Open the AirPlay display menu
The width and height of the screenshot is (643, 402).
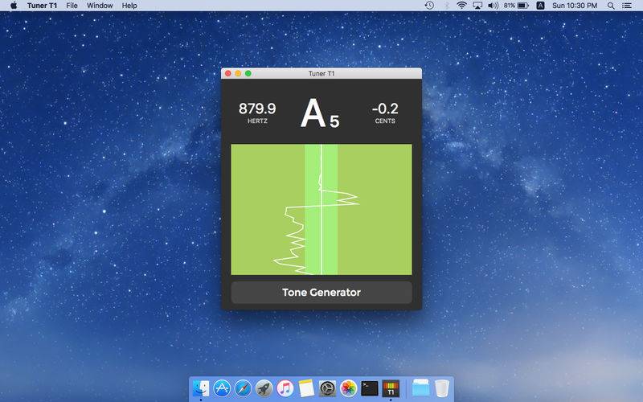click(477, 6)
